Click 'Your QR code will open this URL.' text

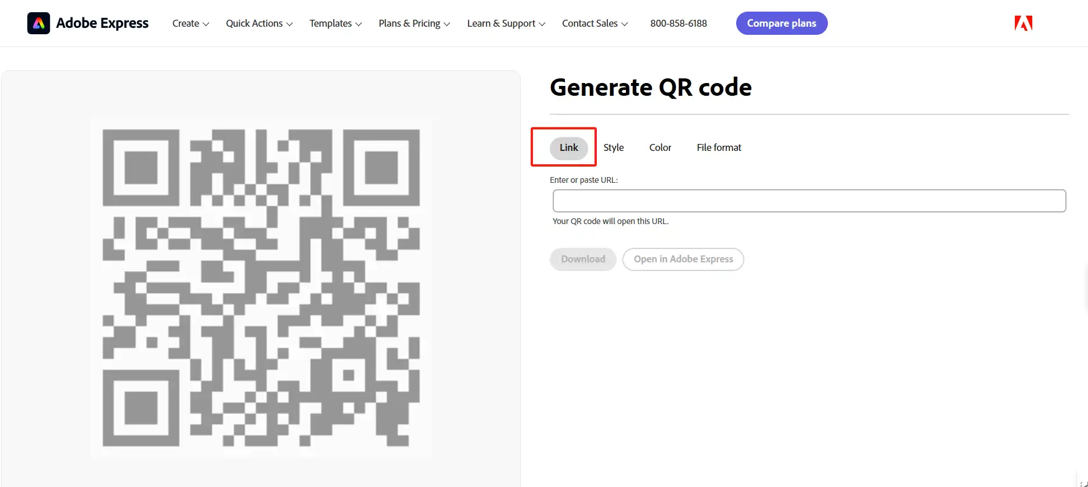(611, 221)
